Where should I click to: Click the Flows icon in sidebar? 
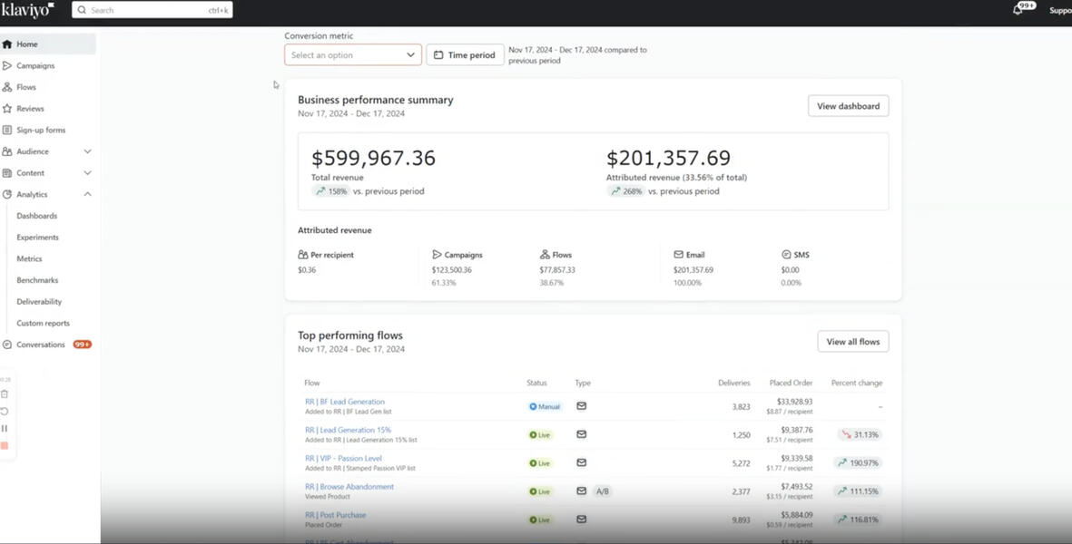pyautogui.click(x=7, y=87)
